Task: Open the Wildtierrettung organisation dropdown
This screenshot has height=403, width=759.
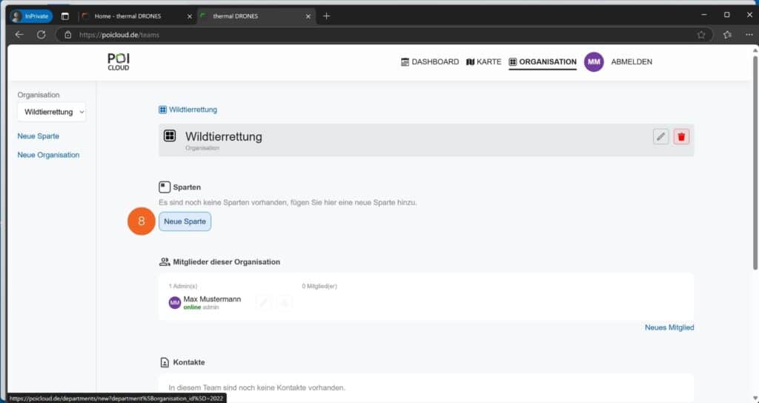Action: (52, 112)
